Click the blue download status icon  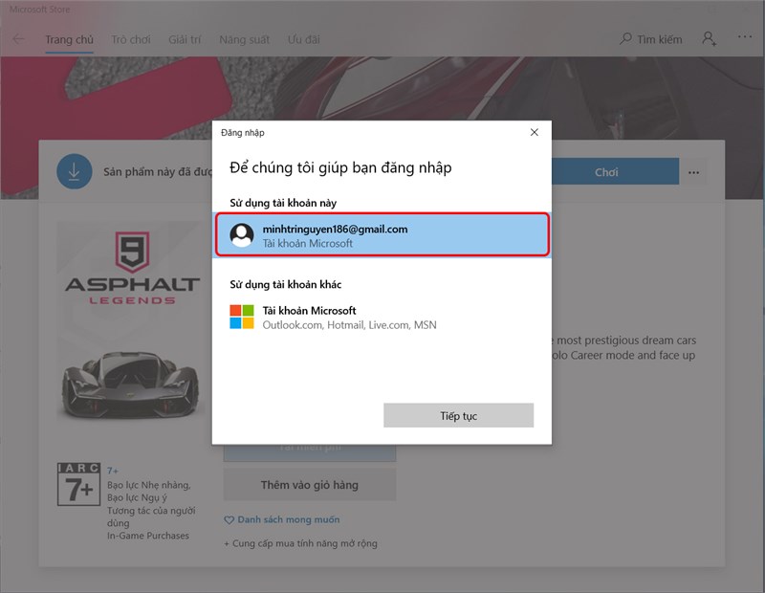(x=75, y=171)
